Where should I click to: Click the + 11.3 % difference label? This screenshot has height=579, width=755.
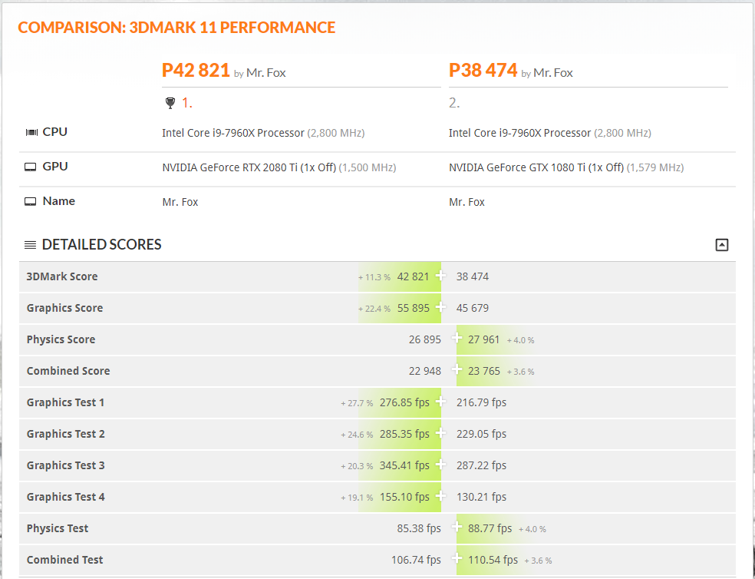coord(374,277)
